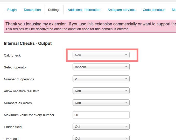Image resolution: width=176 pixels, height=140 pixels.
Task: Expand the Hidden field dropdown
Action: click(101, 127)
